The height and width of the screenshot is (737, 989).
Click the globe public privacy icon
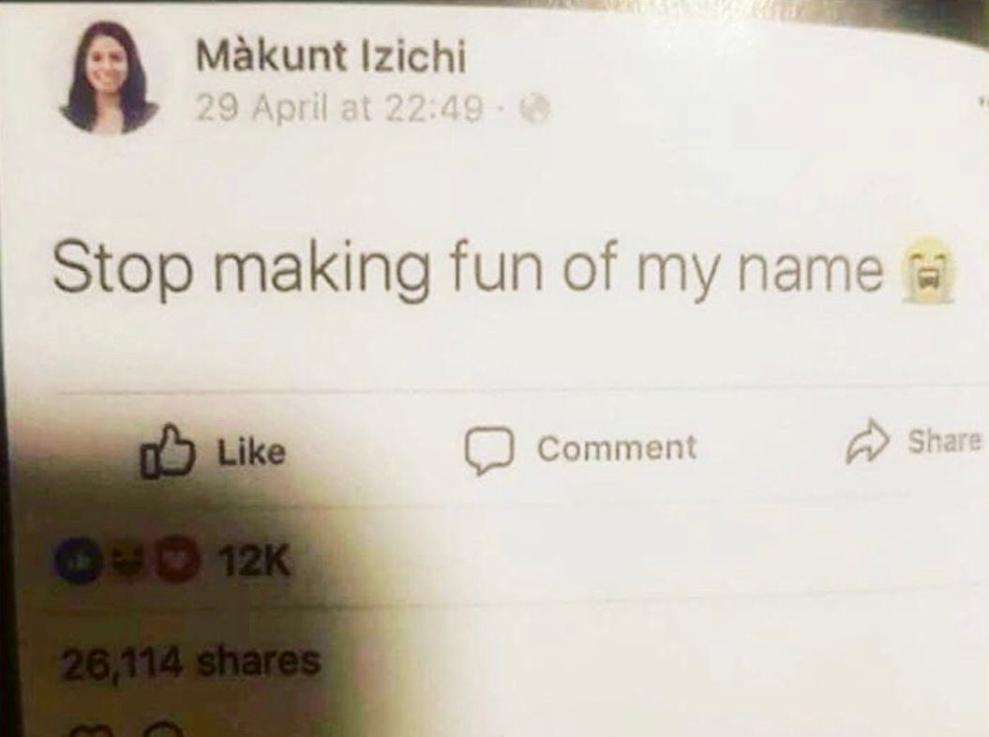(535, 111)
